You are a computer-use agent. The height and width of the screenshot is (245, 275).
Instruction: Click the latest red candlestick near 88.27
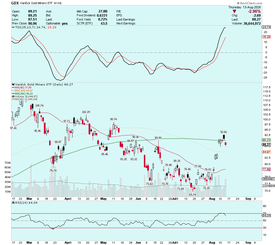[226, 144]
